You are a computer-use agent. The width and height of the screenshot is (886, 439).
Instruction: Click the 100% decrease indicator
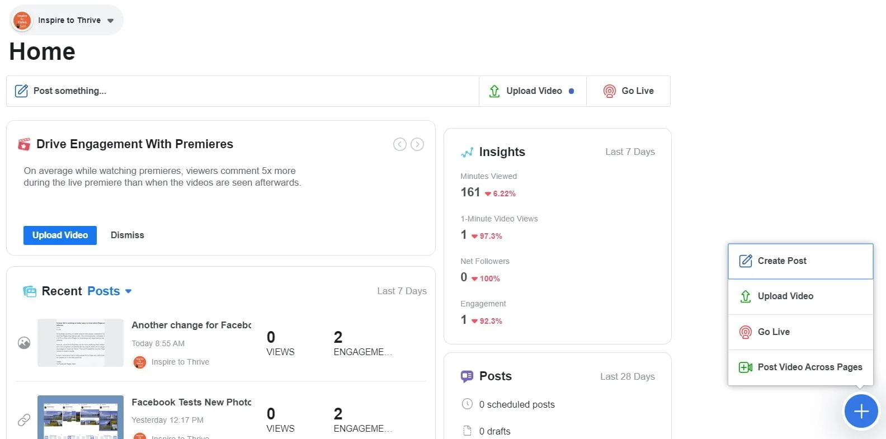coord(486,278)
